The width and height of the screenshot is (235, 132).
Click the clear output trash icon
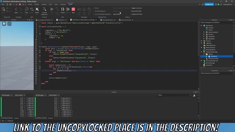click(x=194, y=95)
